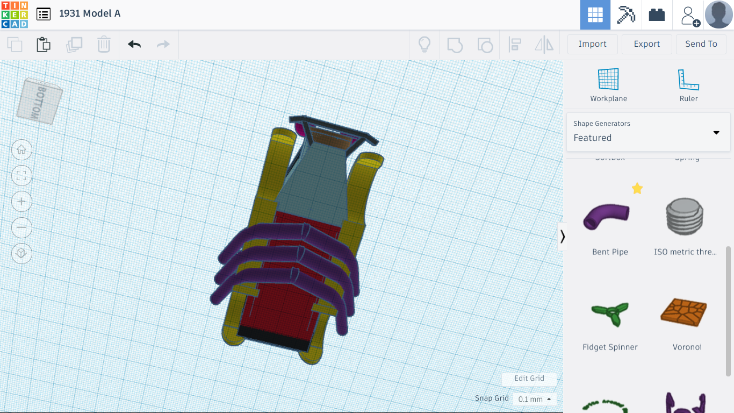This screenshot has height=413, width=734.
Task: Toggle the tips lightbulb in the toolbar
Action: tap(424, 44)
